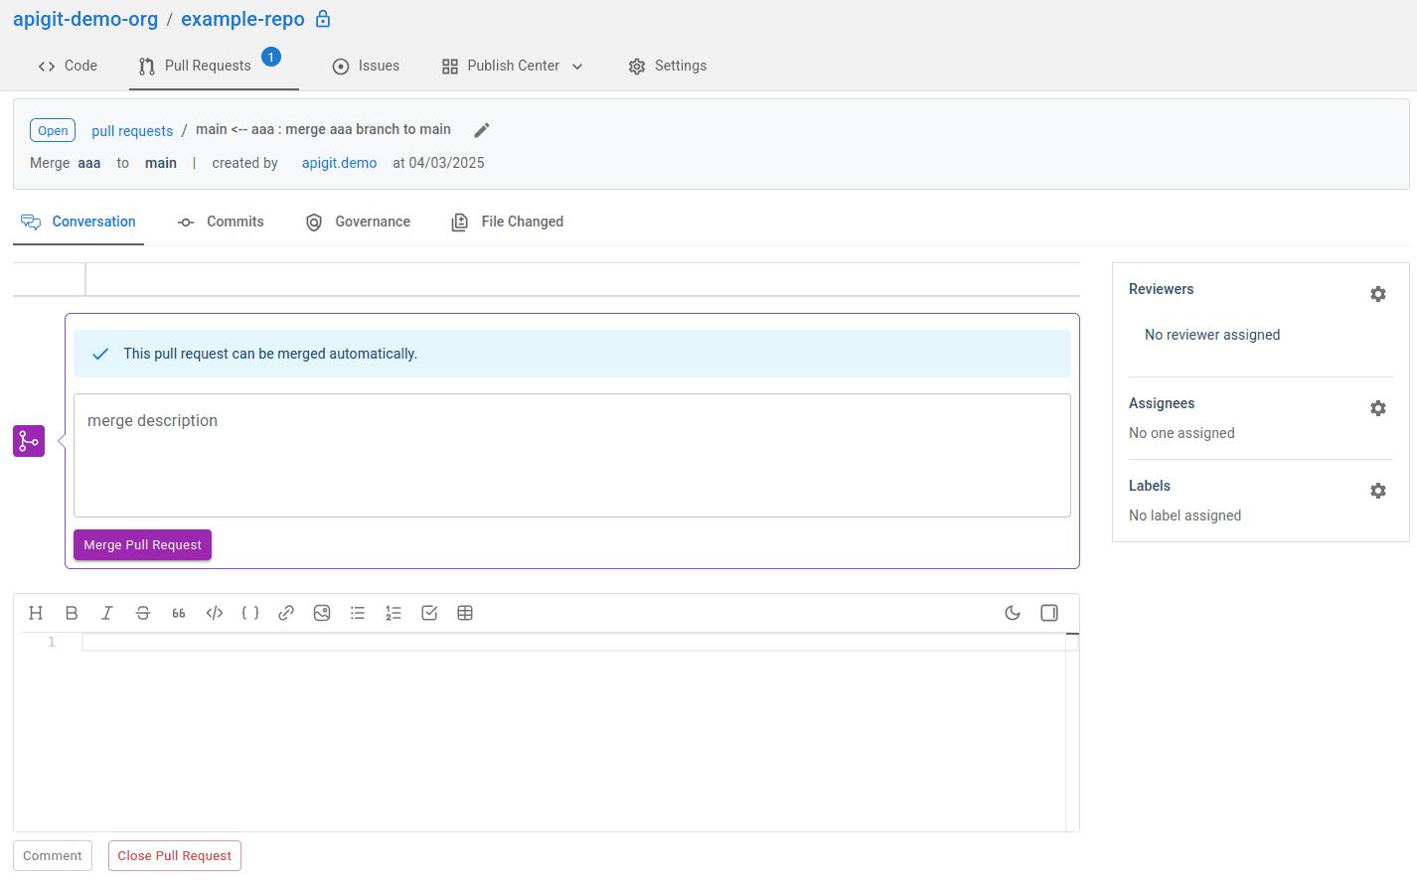Open Reviewers settings gear
1417x886 pixels.
point(1378,294)
